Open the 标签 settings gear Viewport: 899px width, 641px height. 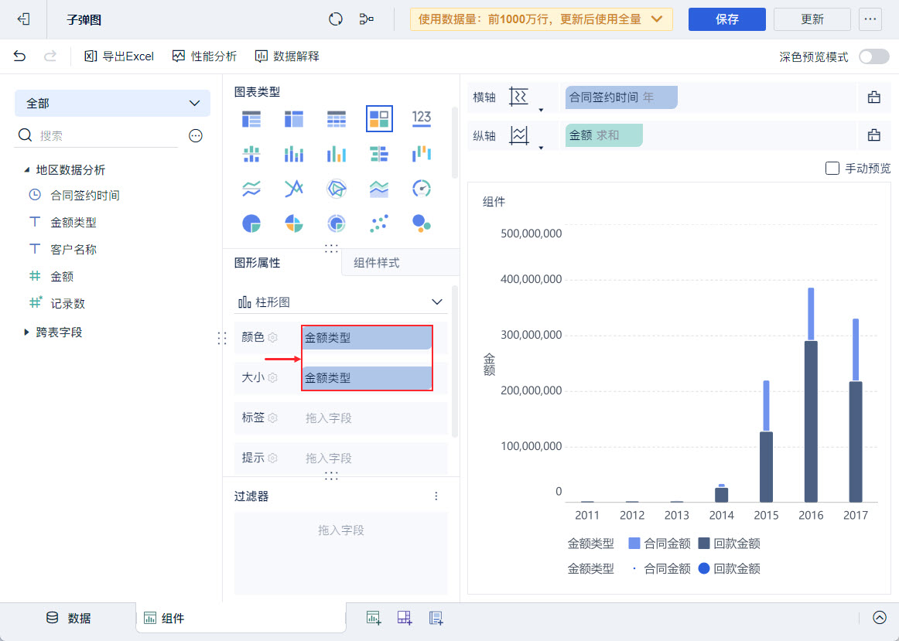(273, 418)
